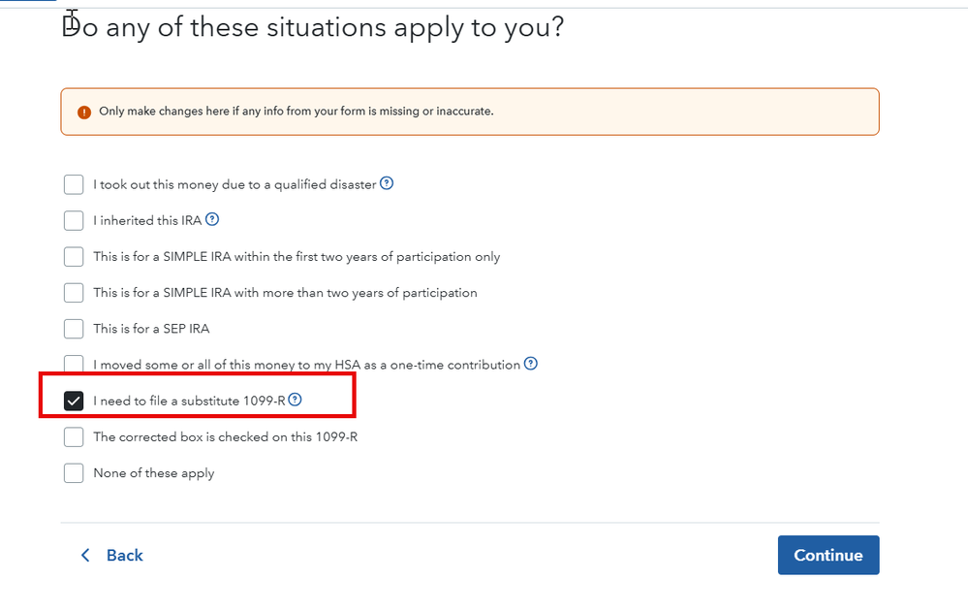Go Back to the previous page
Screen dimensions: 968x611
coord(124,555)
